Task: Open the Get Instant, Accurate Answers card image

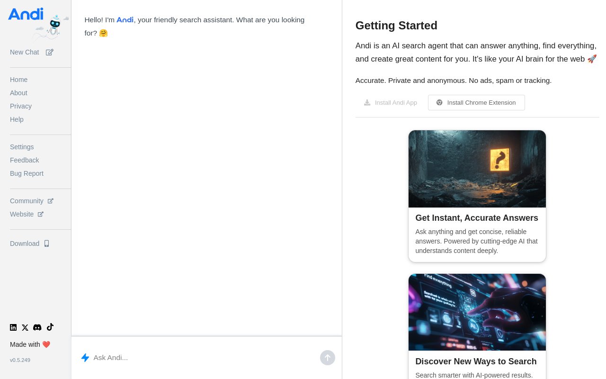Action: click(477, 169)
